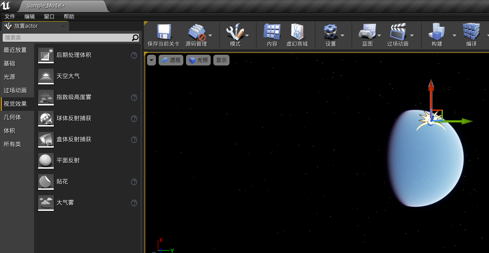
Task: Select the Post Process Volume actor icon
Action: pyautogui.click(x=46, y=55)
